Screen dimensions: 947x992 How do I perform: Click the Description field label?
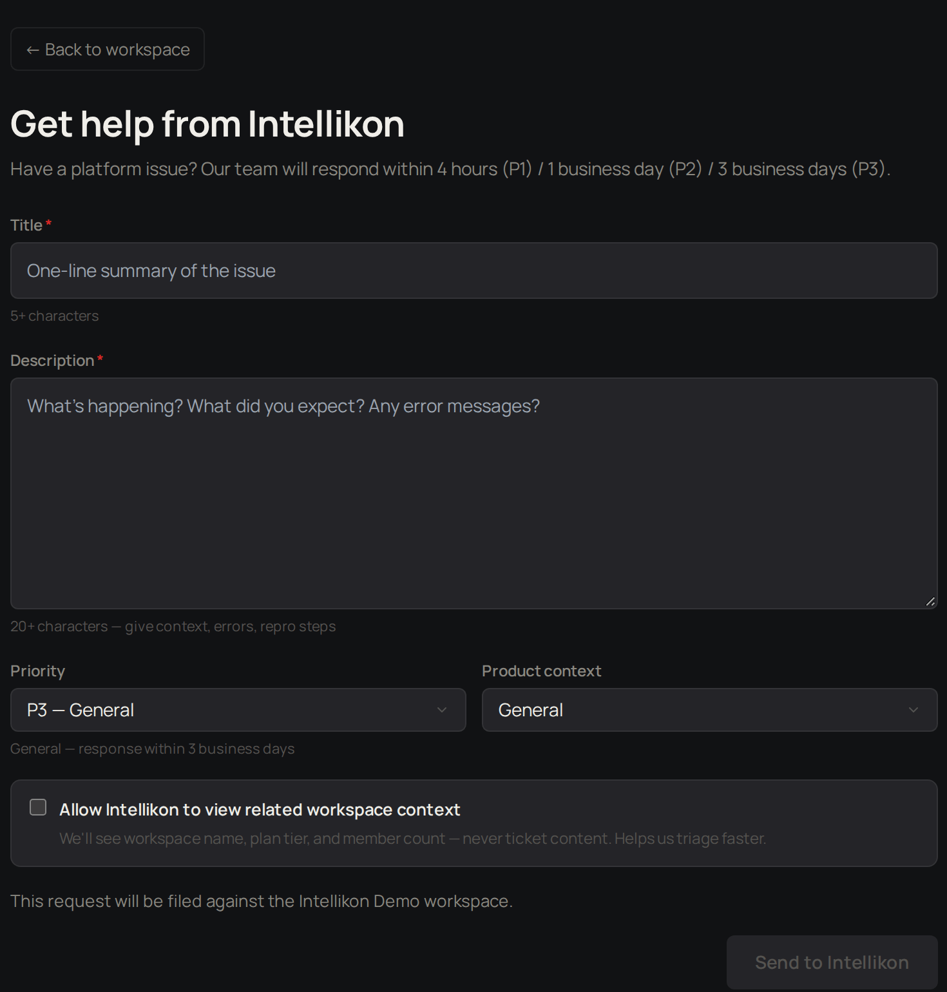(x=52, y=361)
